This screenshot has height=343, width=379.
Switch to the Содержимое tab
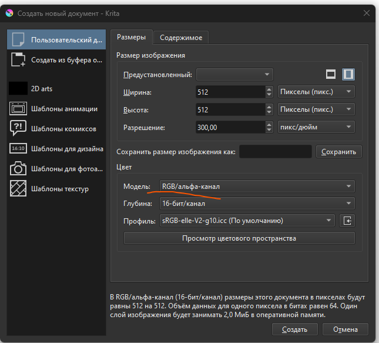181,38
